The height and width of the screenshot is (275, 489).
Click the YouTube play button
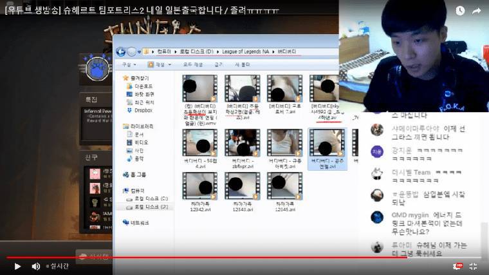coord(17,266)
